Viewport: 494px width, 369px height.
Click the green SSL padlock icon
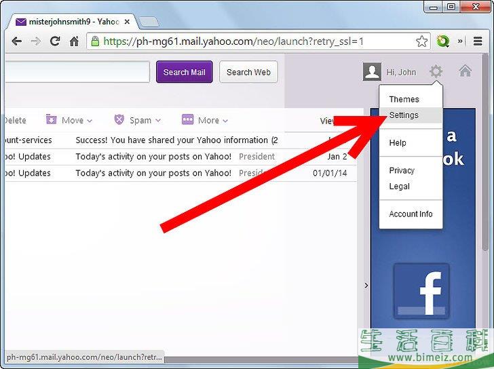pyautogui.click(x=95, y=41)
